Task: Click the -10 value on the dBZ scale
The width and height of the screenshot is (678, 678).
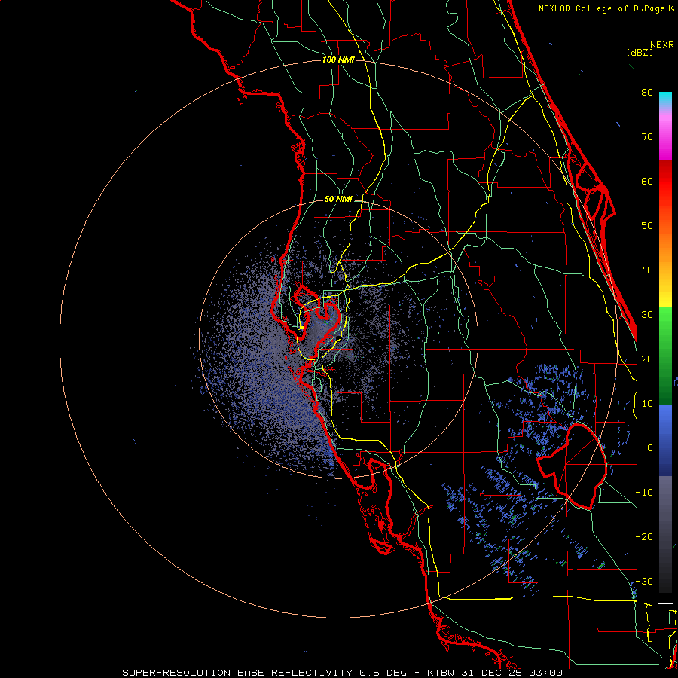Action: pyautogui.click(x=644, y=493)
